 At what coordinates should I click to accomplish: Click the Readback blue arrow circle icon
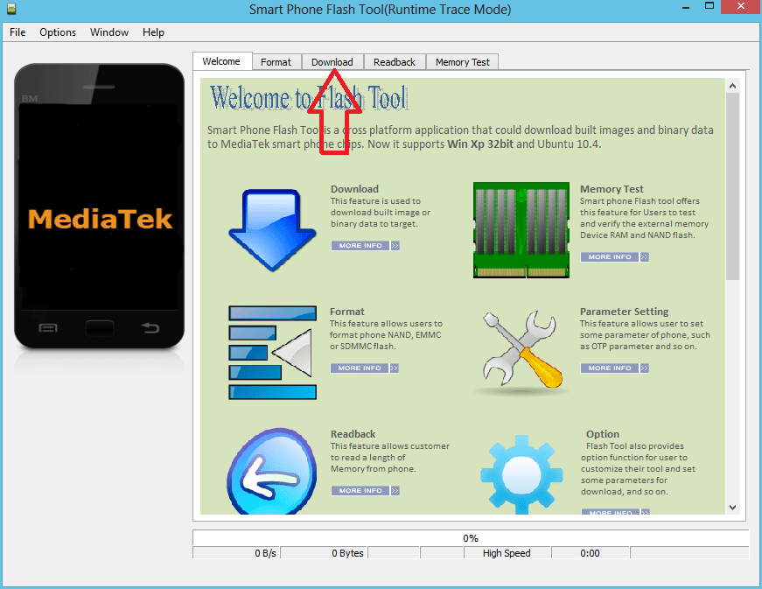tap(272, 471)
